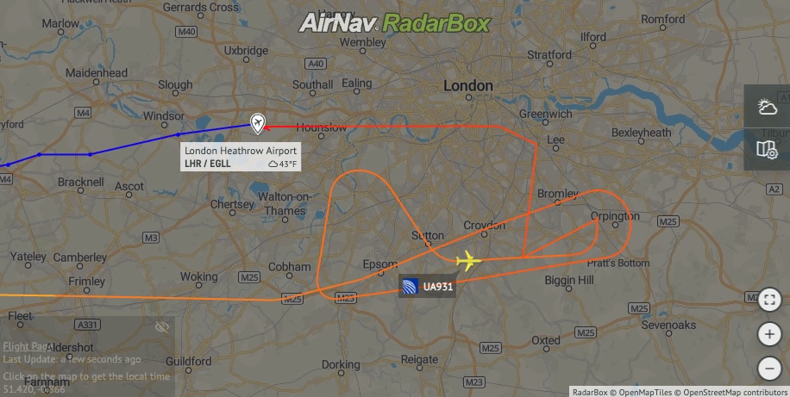
Task: Toggle fullscreen map view
Action: click(769, 300)
